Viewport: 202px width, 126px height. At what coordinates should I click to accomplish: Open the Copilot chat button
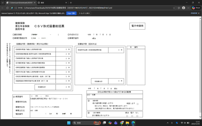[x=196, y=8]
